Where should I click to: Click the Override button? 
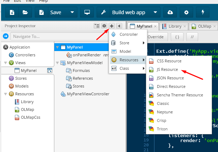[x=156, y=37]
